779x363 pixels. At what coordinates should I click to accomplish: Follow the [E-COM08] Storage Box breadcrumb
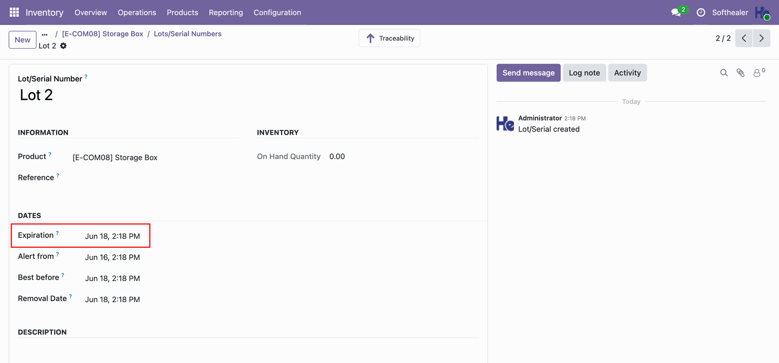coord(103,34)
